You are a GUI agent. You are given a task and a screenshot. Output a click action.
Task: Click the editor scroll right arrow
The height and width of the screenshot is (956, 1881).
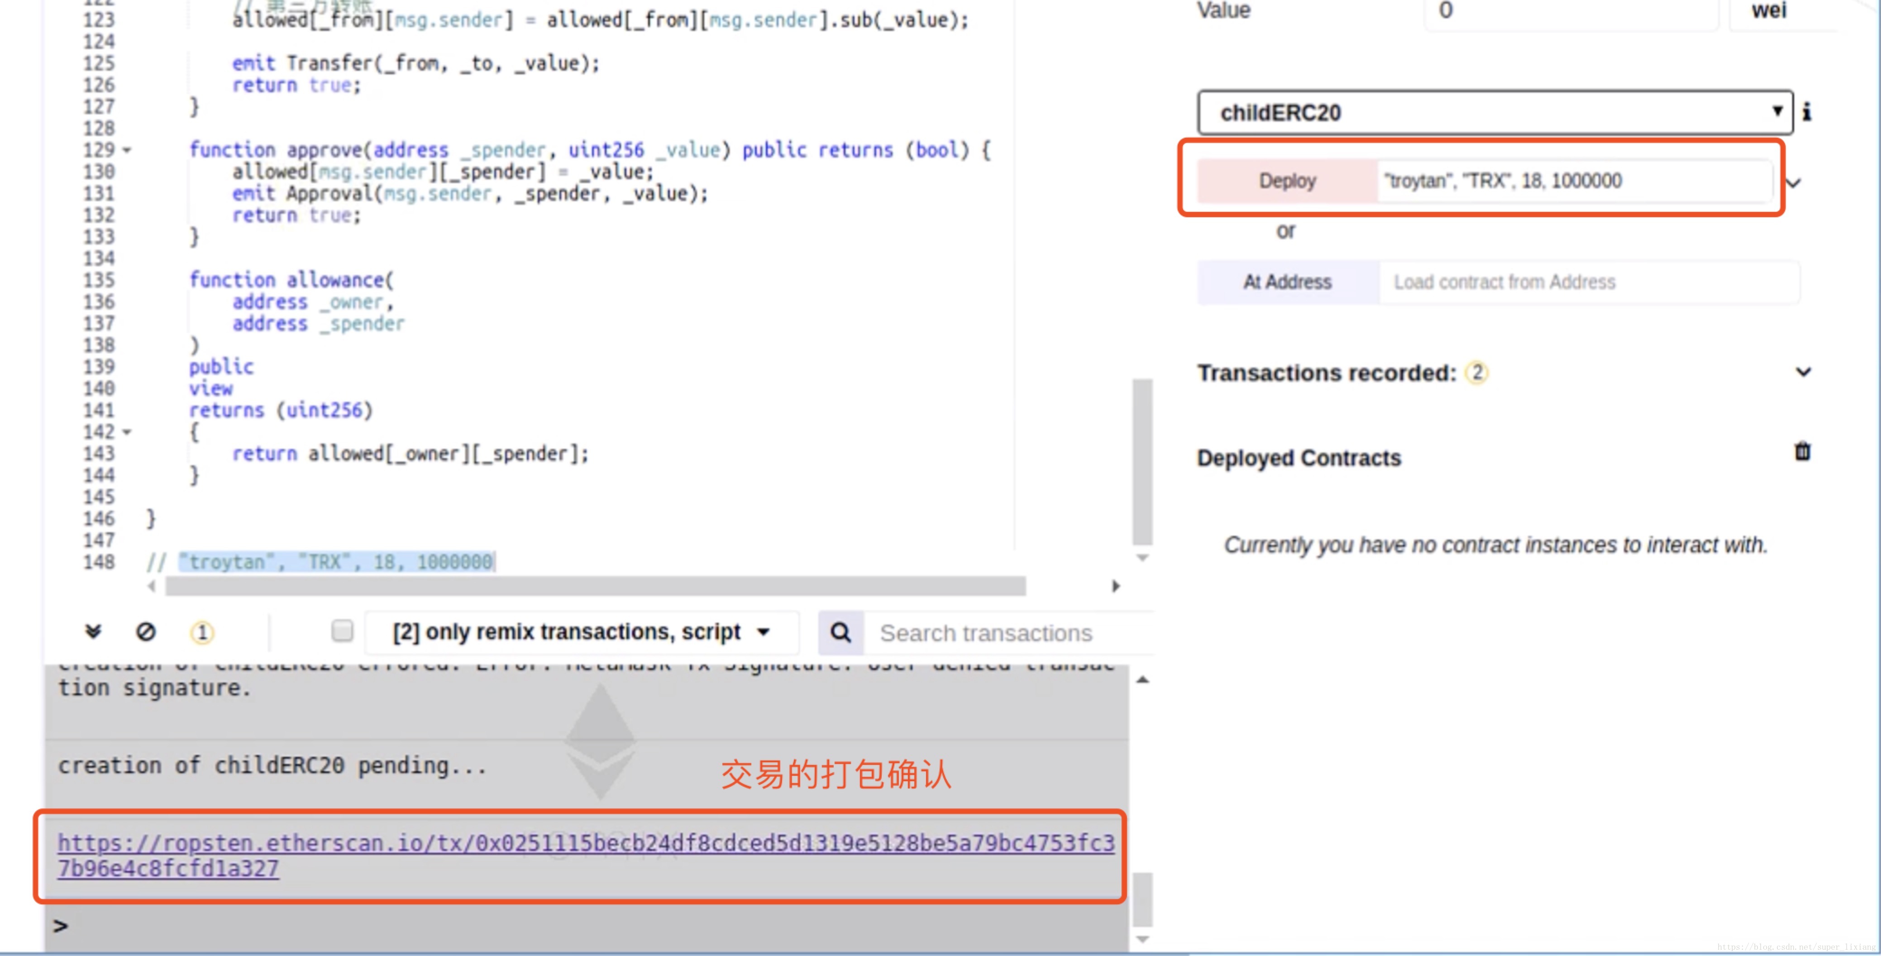click(1115, 586)
